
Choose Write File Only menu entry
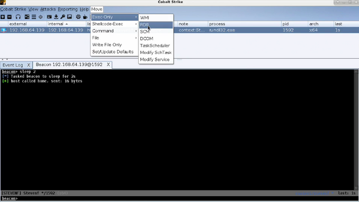(x=115, y=45)
